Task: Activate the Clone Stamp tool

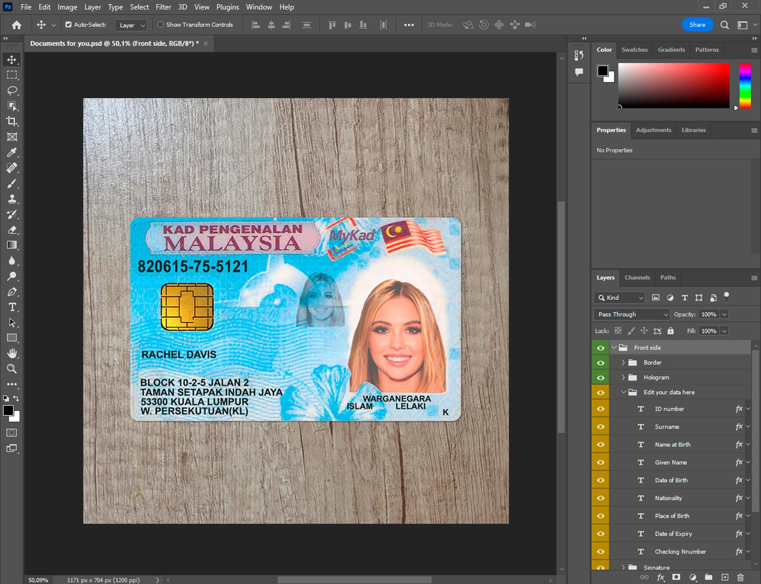Action: [12, 199]
